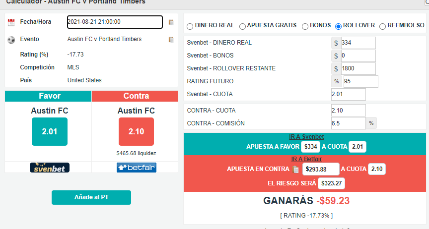Copy the event name with the clipboard icon

[x=171, y=40]
